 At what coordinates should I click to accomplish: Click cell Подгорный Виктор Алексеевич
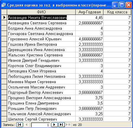point(41,92)
